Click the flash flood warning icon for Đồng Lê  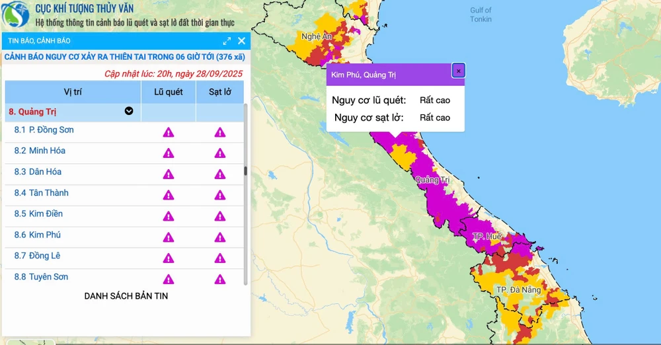tap(169, 258)
